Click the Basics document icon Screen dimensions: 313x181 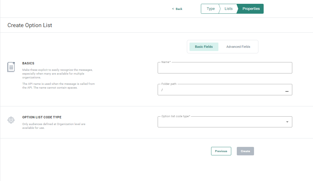tap(11, 67)
